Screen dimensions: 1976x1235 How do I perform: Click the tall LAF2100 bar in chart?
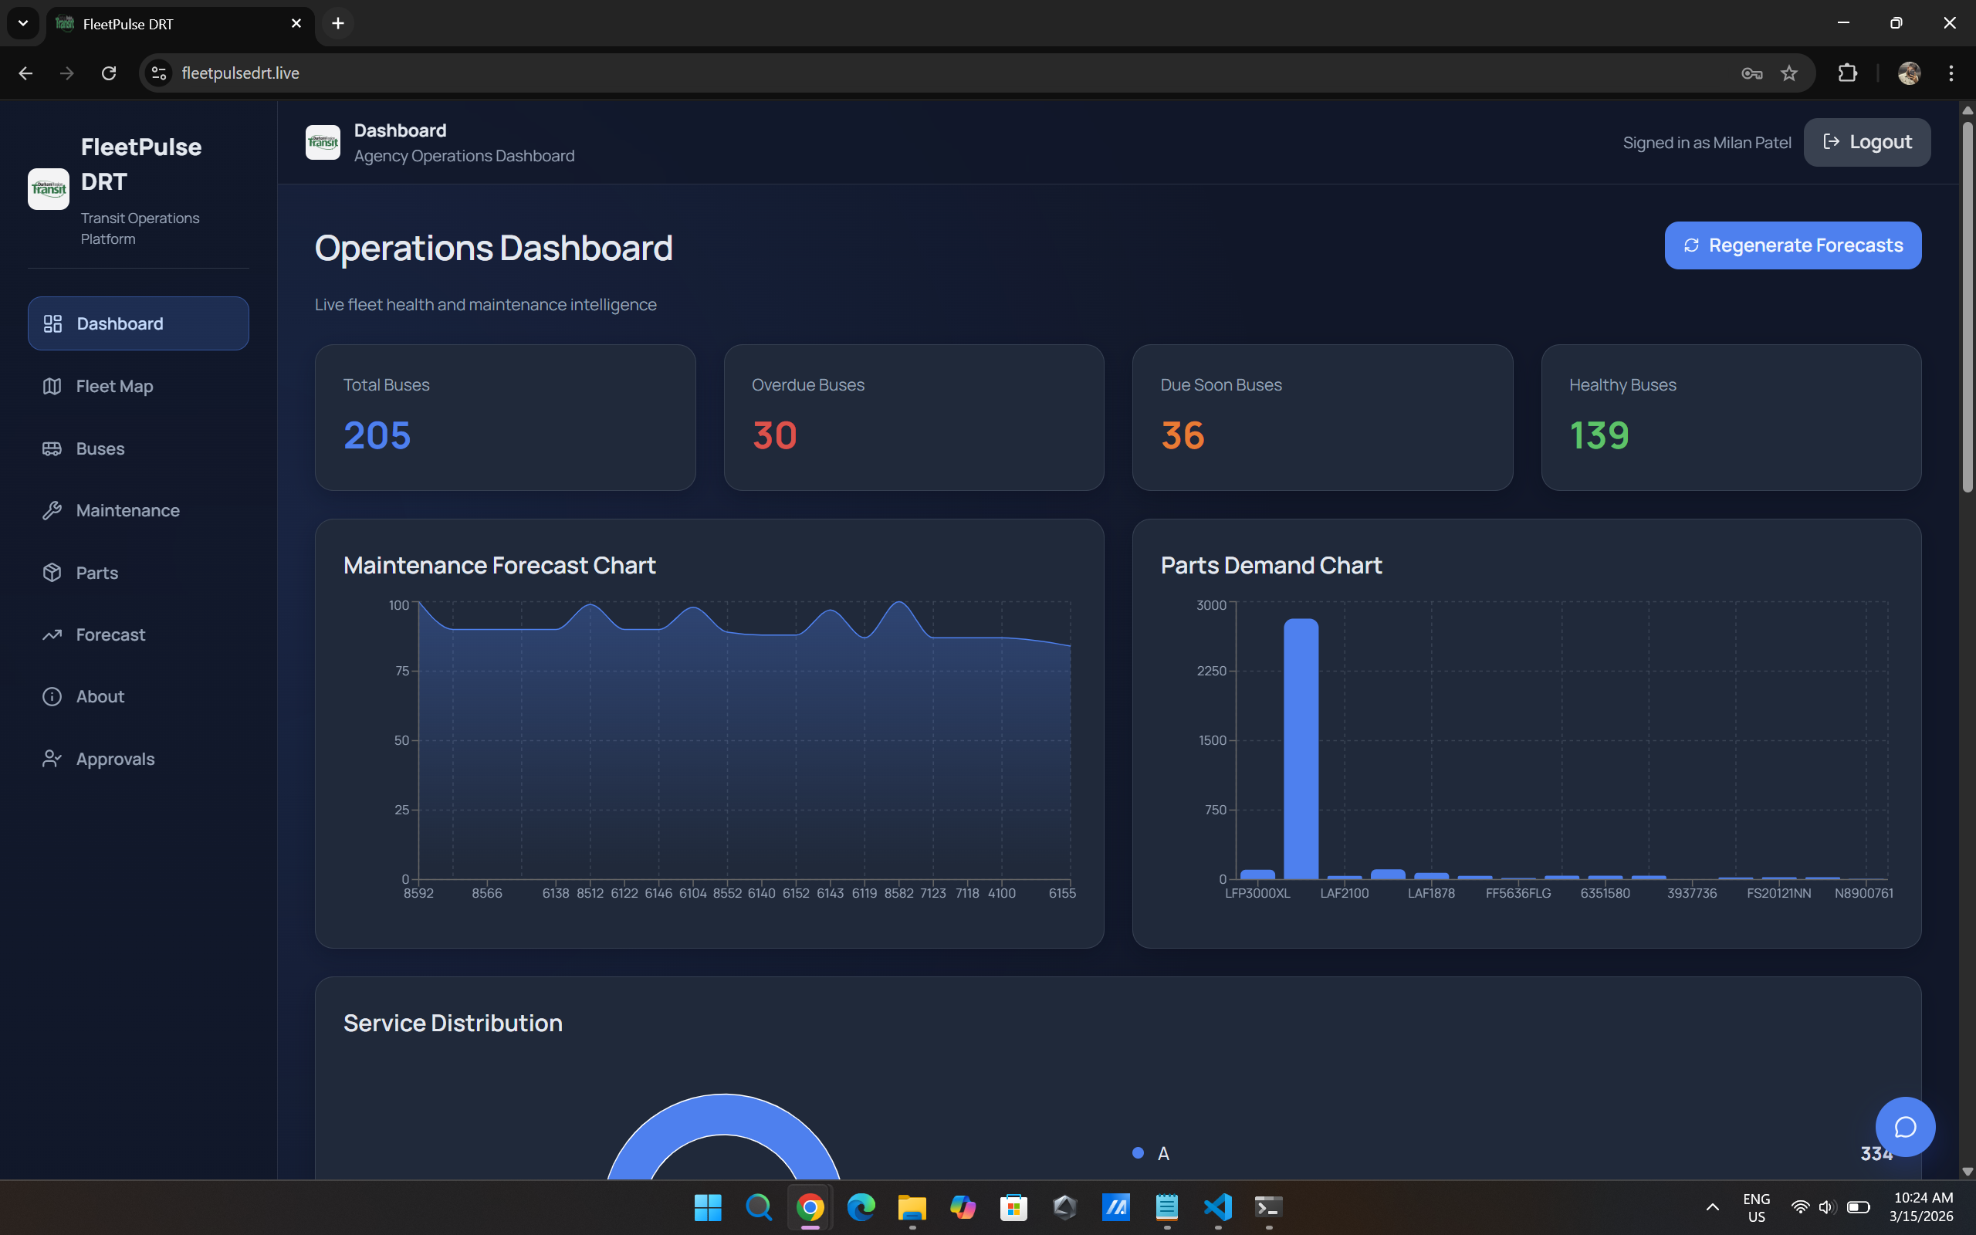point(1301,747)
